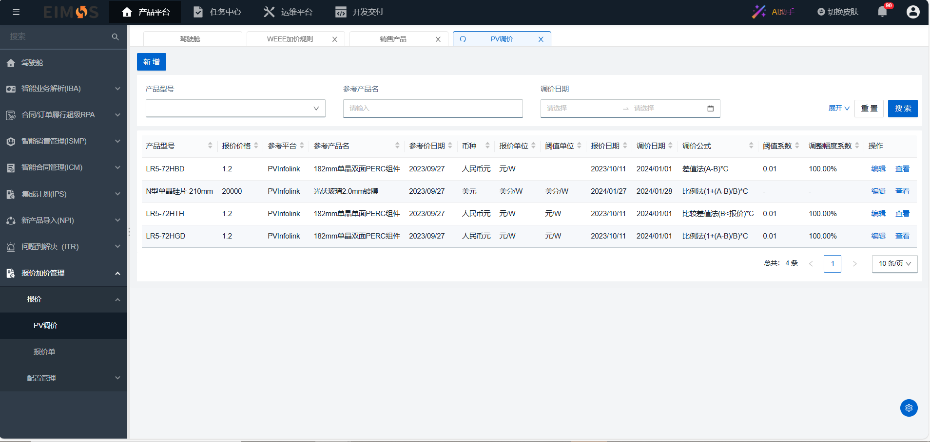The width and height of the screenshot is (930, 442).
Task: View the LR5-72HTH row
Action: point(902,214)
